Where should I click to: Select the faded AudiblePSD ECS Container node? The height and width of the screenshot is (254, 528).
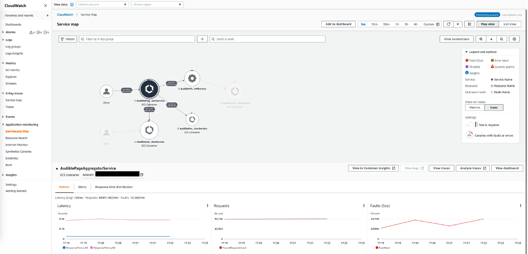point(235,91)
